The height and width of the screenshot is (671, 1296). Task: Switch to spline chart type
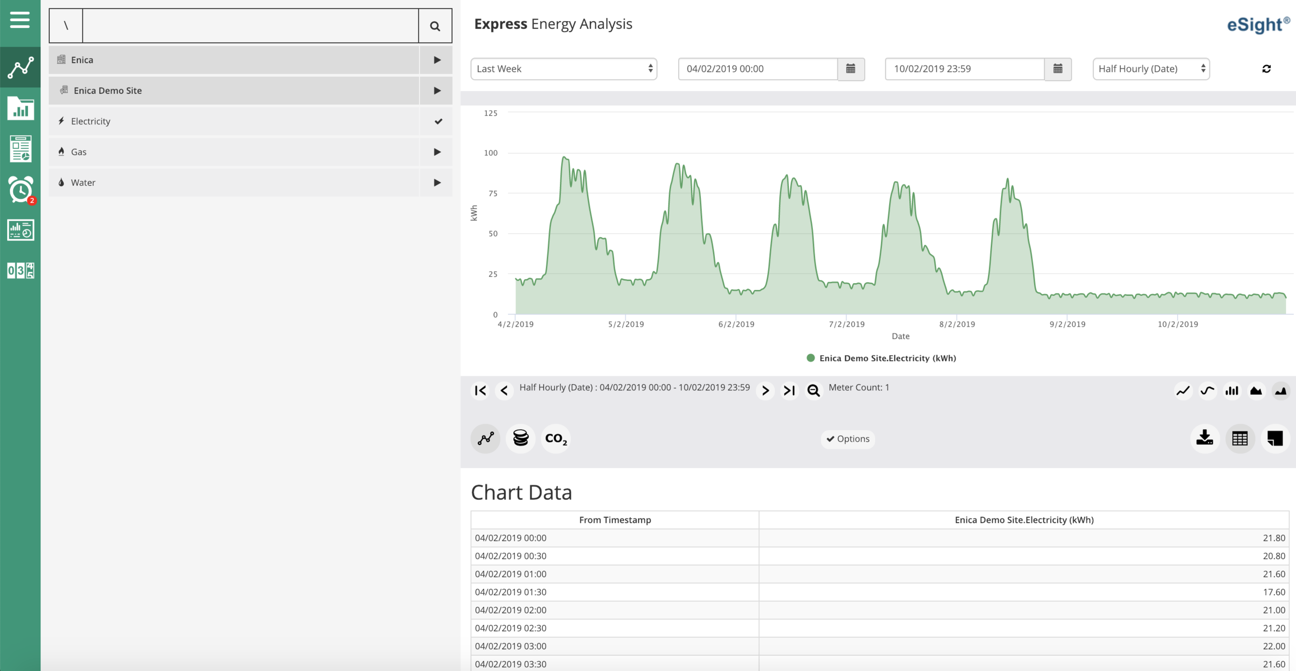(x=1207, y=391)
